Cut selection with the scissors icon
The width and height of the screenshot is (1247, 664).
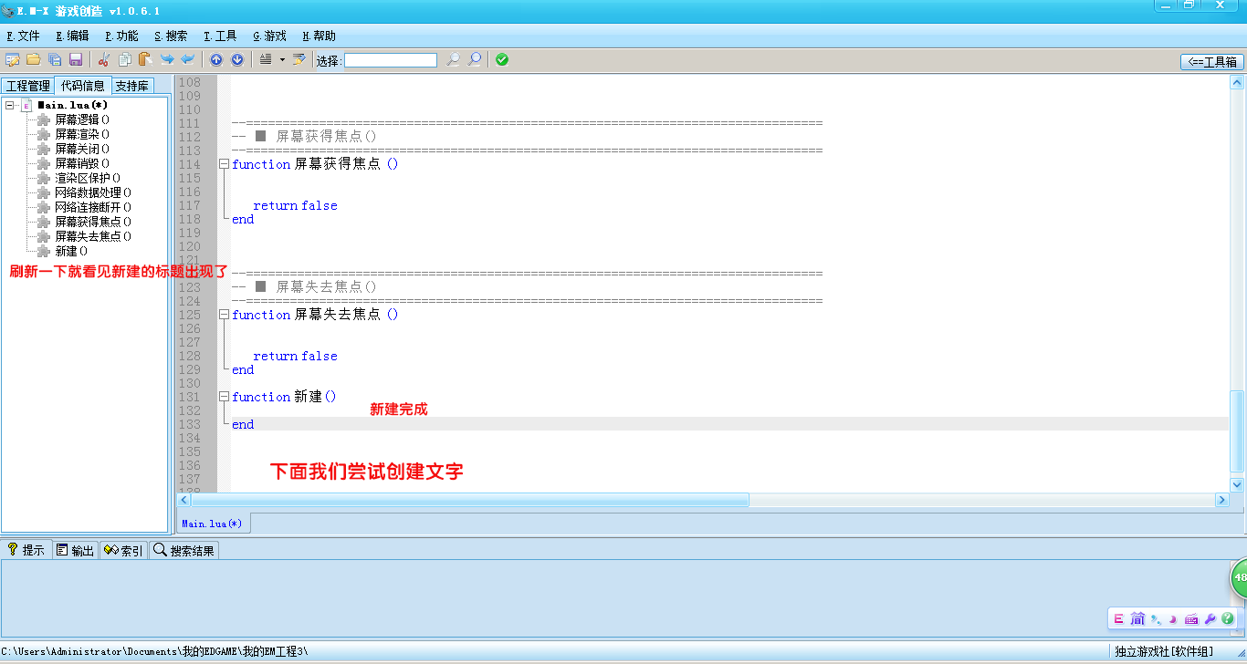[x=103, y=59]
